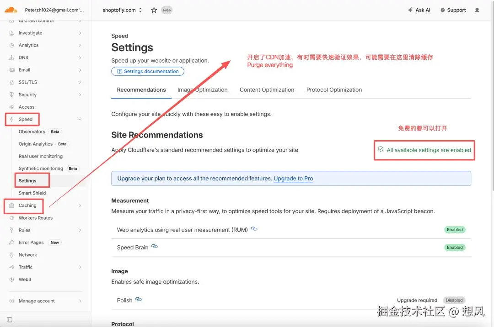The width and height of the screenshot is (494, 327).
Task: Click Disabled badge for Polish
Action: click(454, 300)
